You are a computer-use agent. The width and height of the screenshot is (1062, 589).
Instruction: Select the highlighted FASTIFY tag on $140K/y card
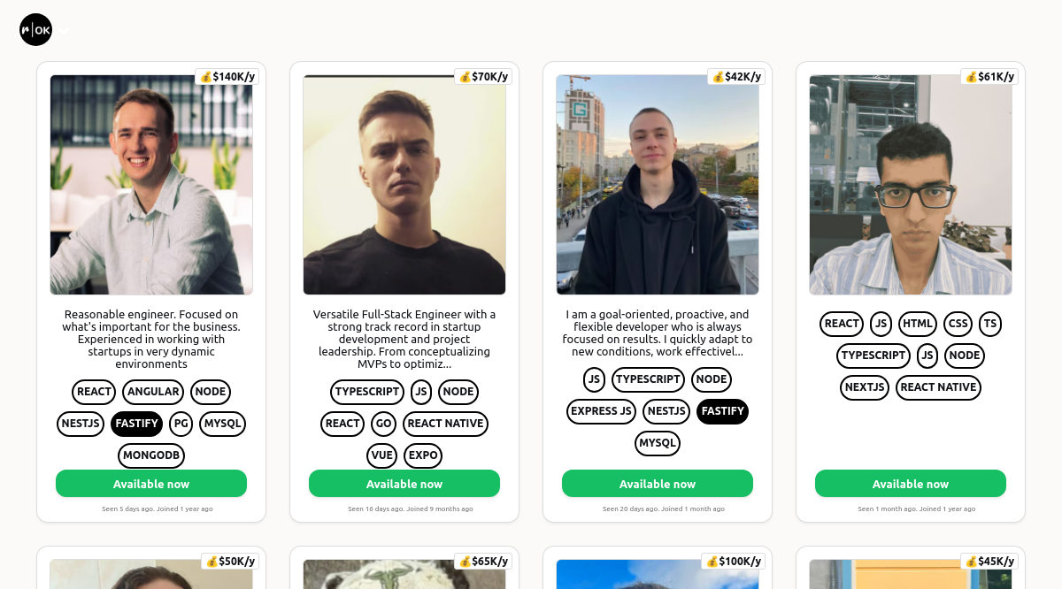click(x=137, y=424)
